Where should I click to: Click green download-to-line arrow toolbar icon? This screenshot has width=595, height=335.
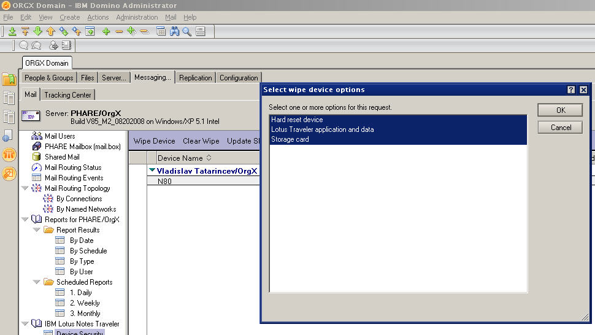pyautogui.click(x=12, y=31)
